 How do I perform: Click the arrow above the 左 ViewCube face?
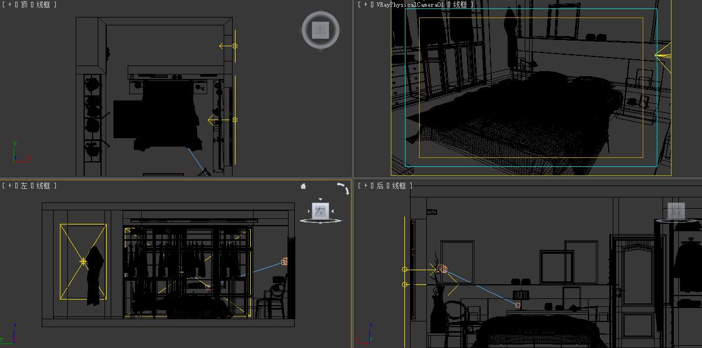320,200
